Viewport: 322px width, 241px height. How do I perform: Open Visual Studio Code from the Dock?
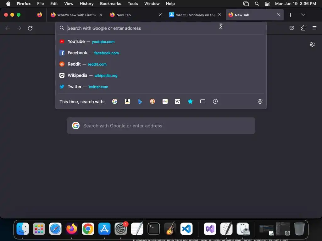(x=186, y=229)
